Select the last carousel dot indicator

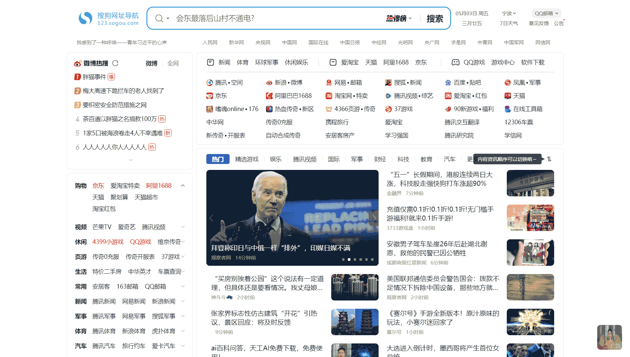click(x=372, y=259)
